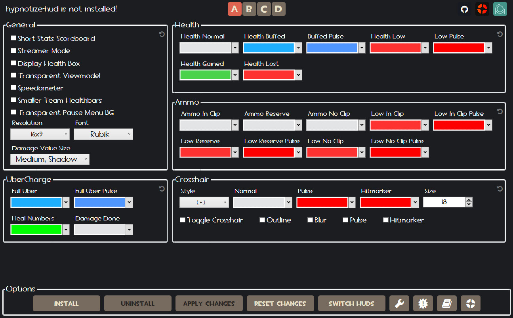This screenshot has width=513, height=318.
Task: Click the report issue burst icon
Action: point(423,303)
